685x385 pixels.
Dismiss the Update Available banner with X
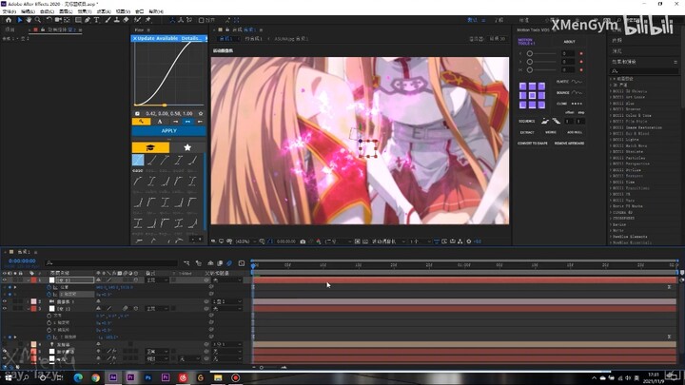(x=134, y=38)
